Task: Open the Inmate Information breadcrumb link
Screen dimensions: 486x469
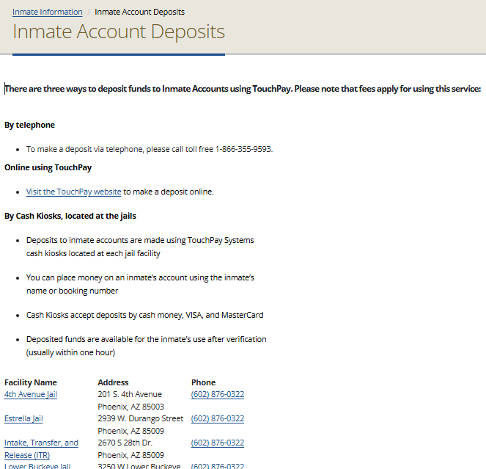Action: point(47,12)
